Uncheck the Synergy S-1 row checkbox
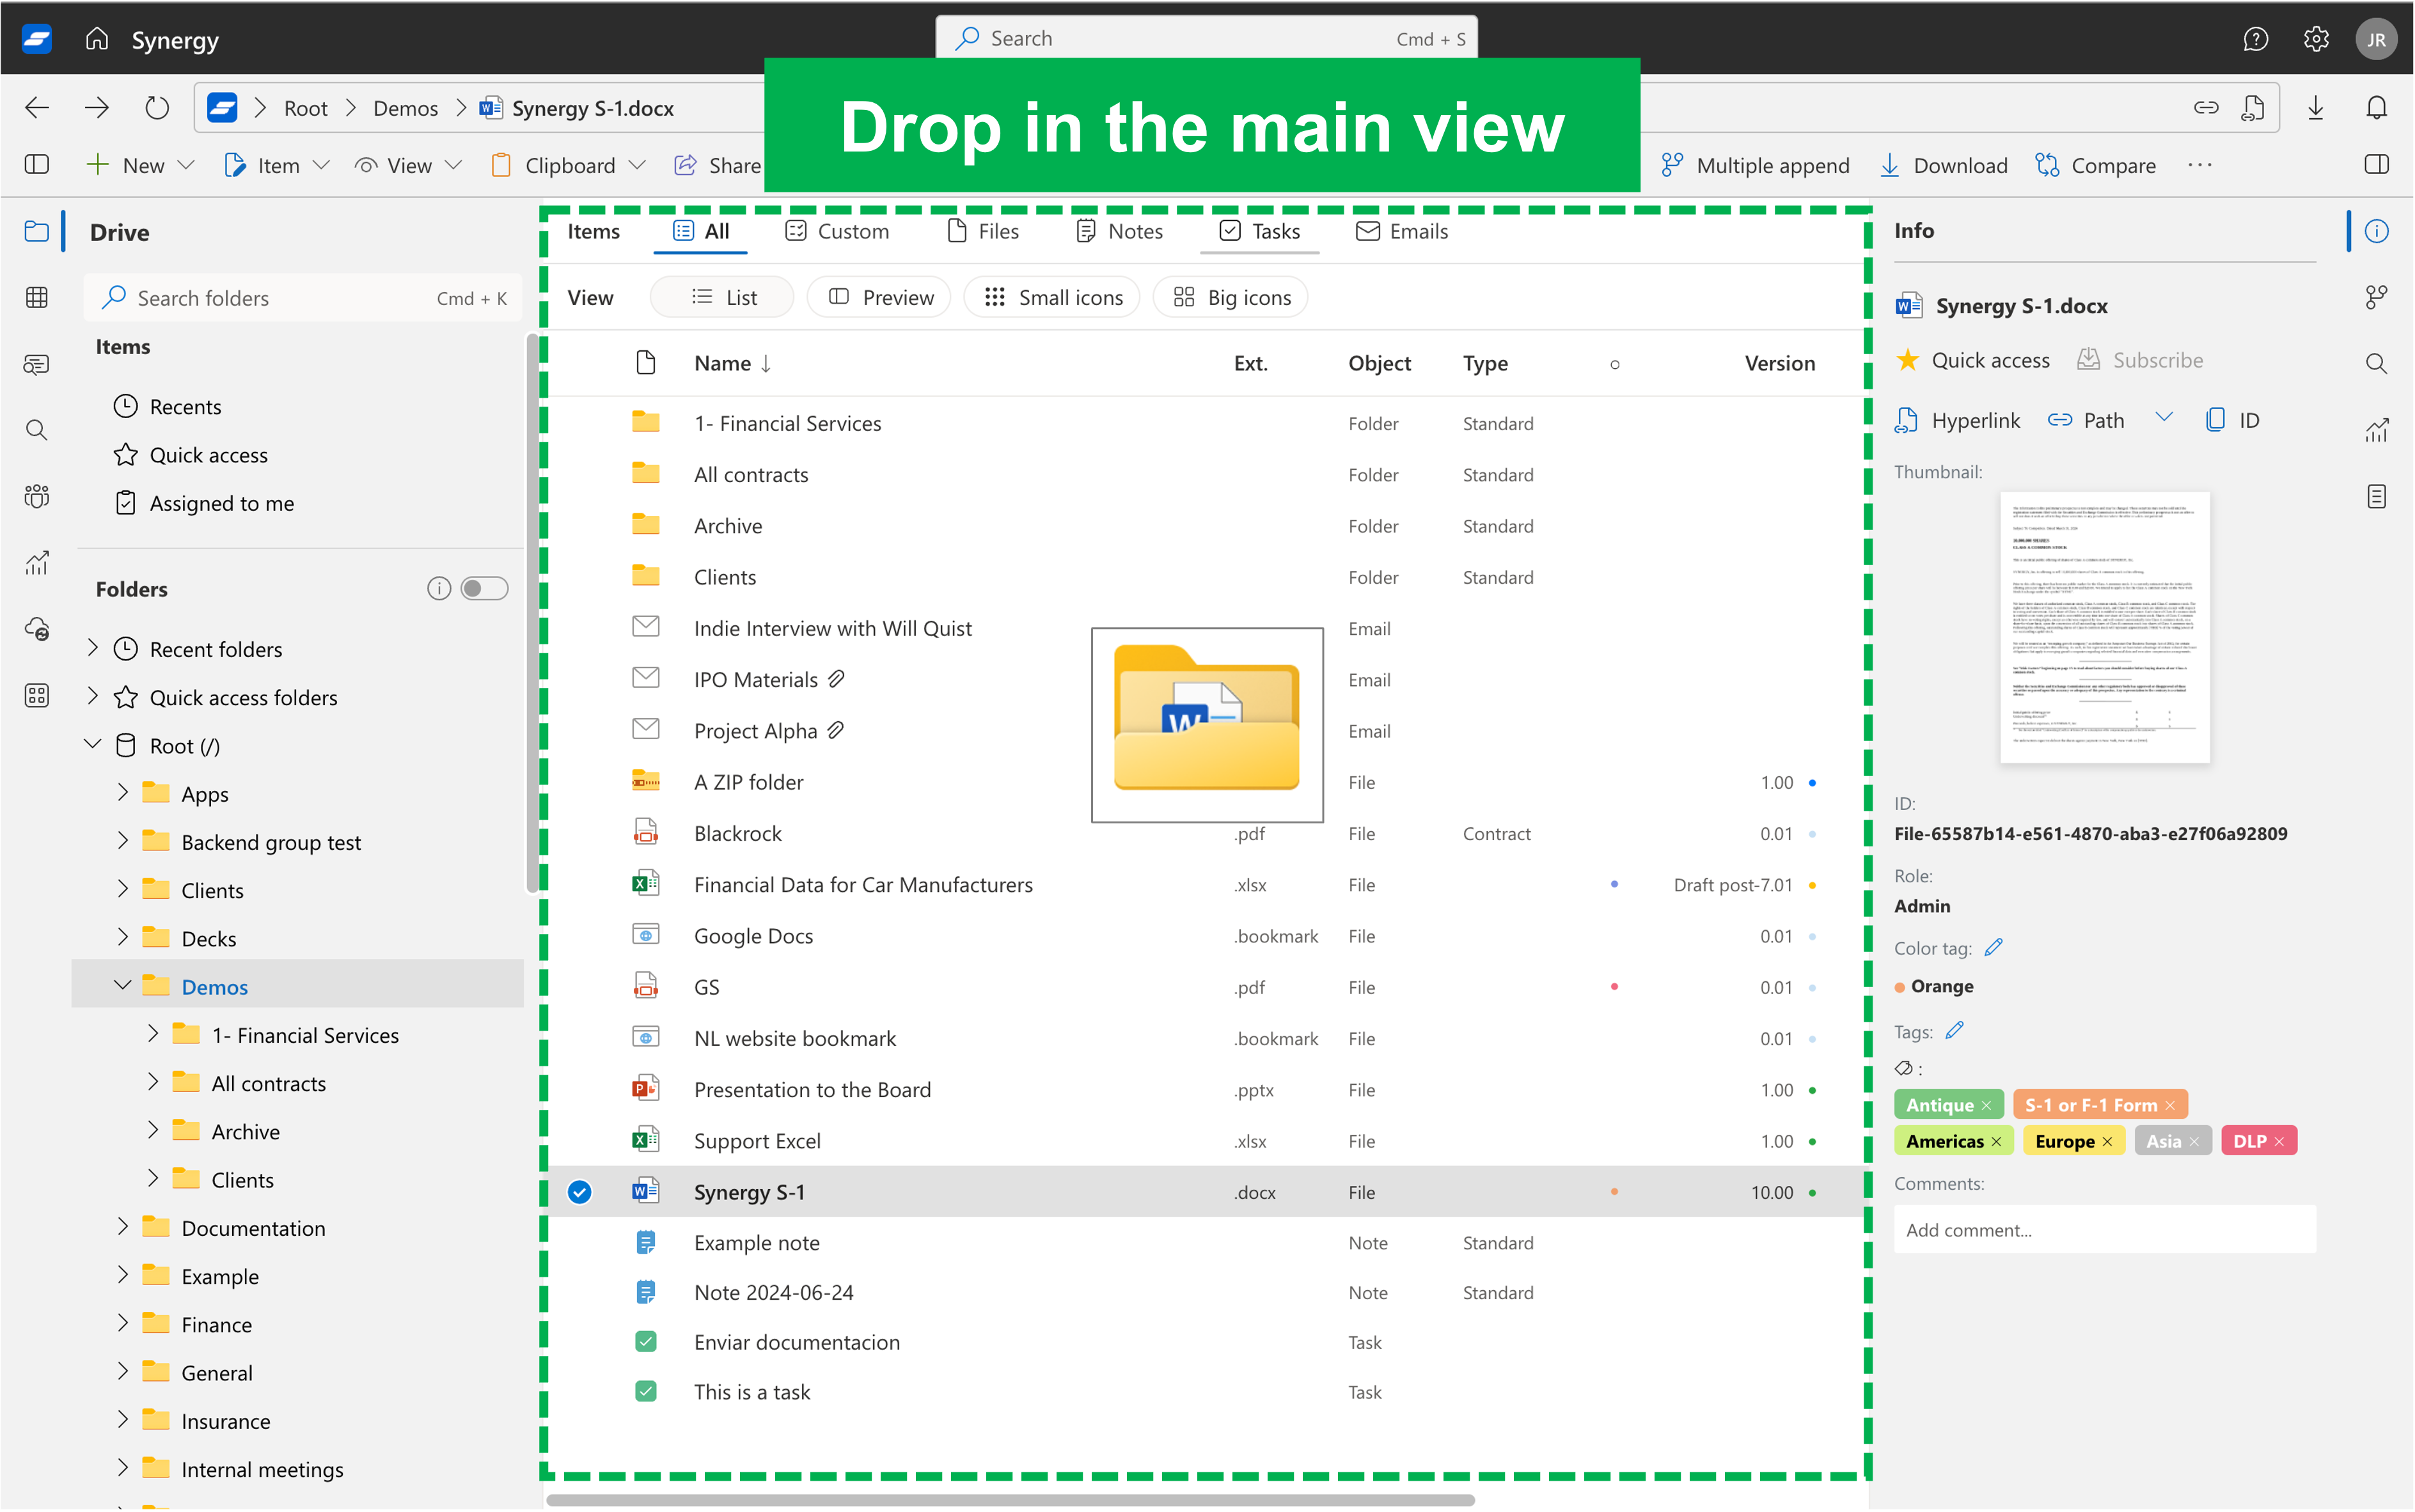Image resolution: width=2415 pixels, height=1512 pixels. pyautogui.click(x=579, y=1192)
